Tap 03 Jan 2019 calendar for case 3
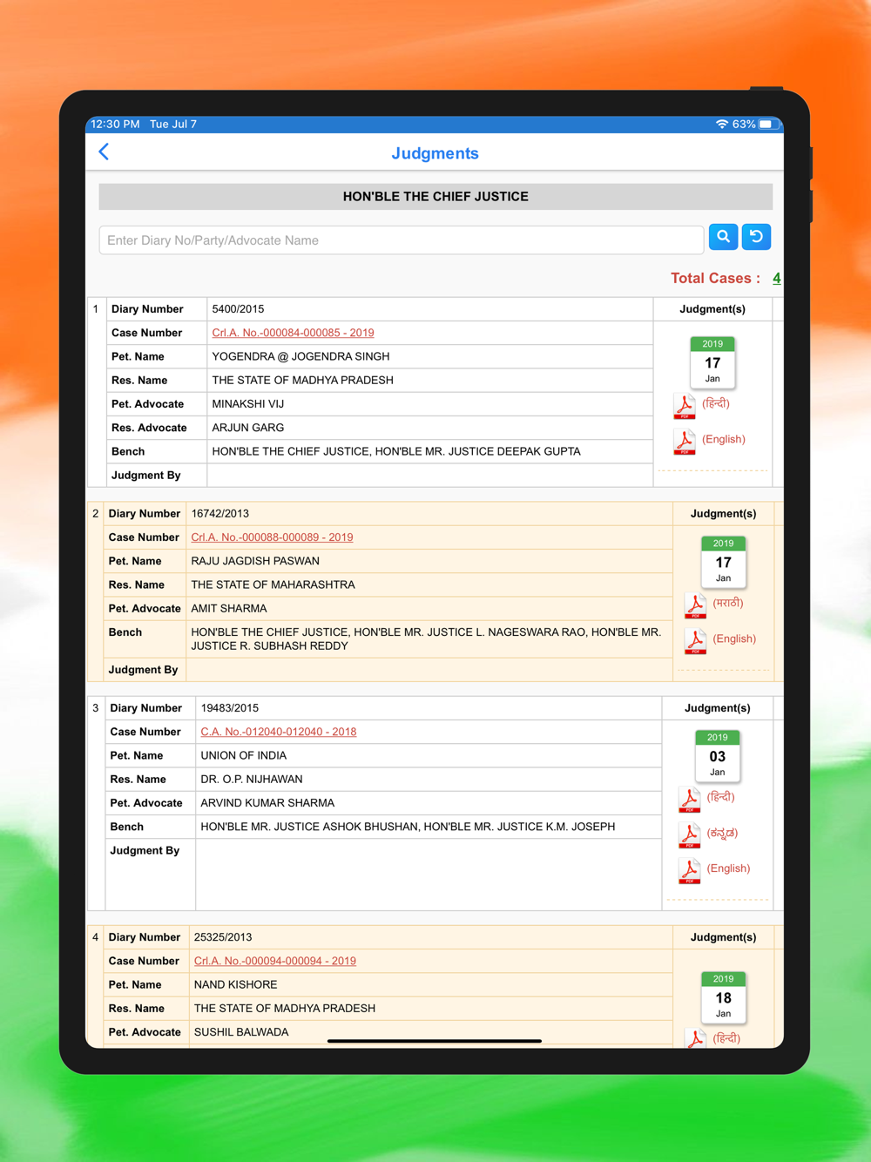871x1162 pixels. (x=717, y=755)
